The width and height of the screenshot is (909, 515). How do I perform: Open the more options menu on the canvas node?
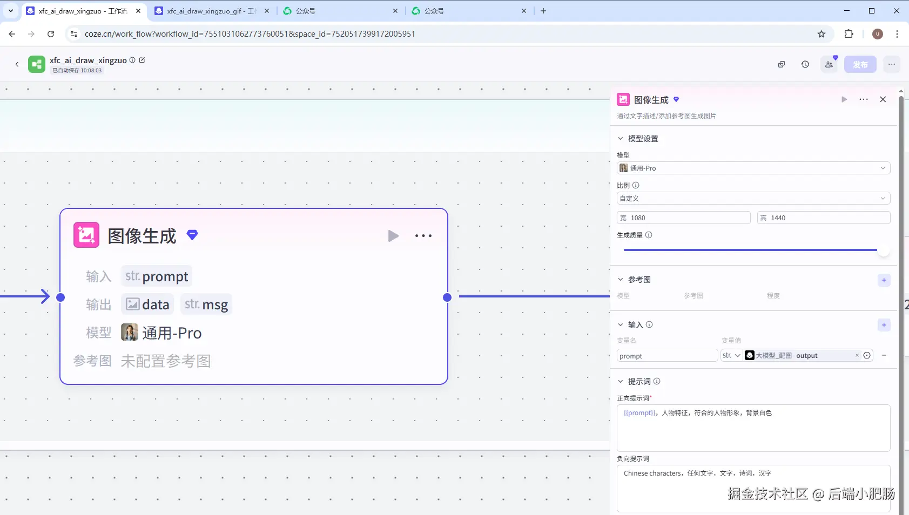(423, 236)
